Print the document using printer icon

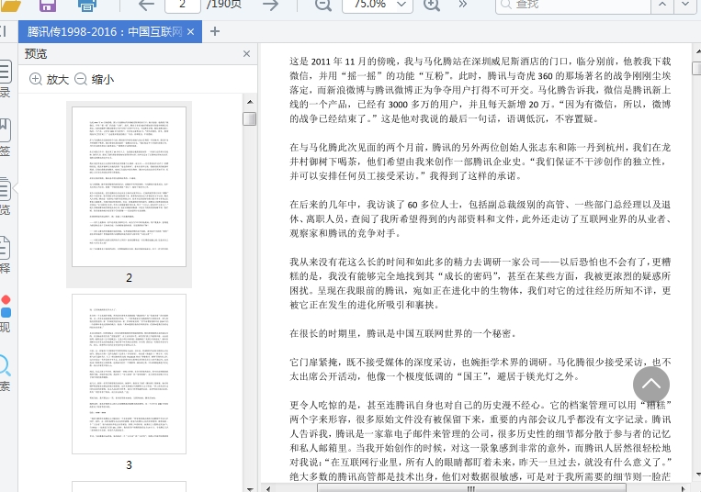pos(87,5)
